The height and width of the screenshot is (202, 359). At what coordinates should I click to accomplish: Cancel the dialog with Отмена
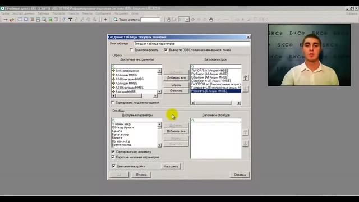(141, 175)
